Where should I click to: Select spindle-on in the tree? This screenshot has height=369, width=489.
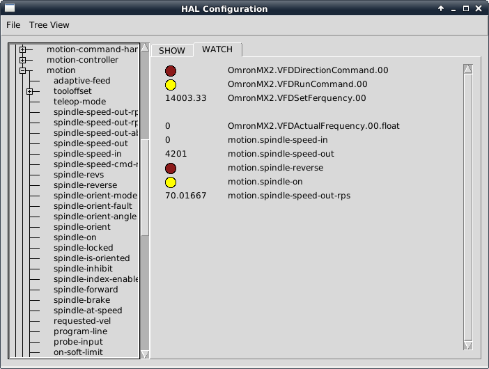(75, 237)
